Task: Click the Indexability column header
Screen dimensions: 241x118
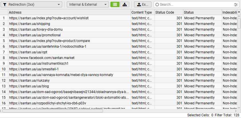Action: (229, 12)
